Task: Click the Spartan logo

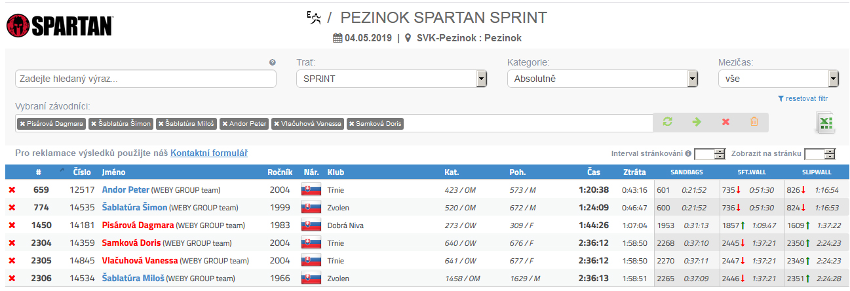Action: click(60, 25)
